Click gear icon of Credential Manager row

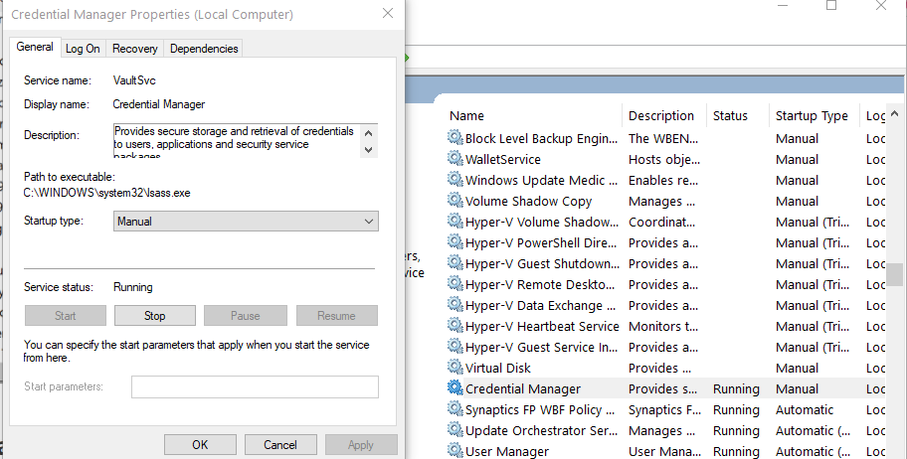click(455, 387)
